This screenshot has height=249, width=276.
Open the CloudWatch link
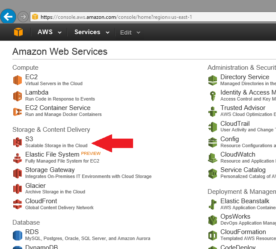coord(237,154)
